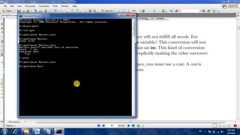This screenshot has height=135, width=240.
Task: Click the zoom slider handle
Action: pos(154,11)
